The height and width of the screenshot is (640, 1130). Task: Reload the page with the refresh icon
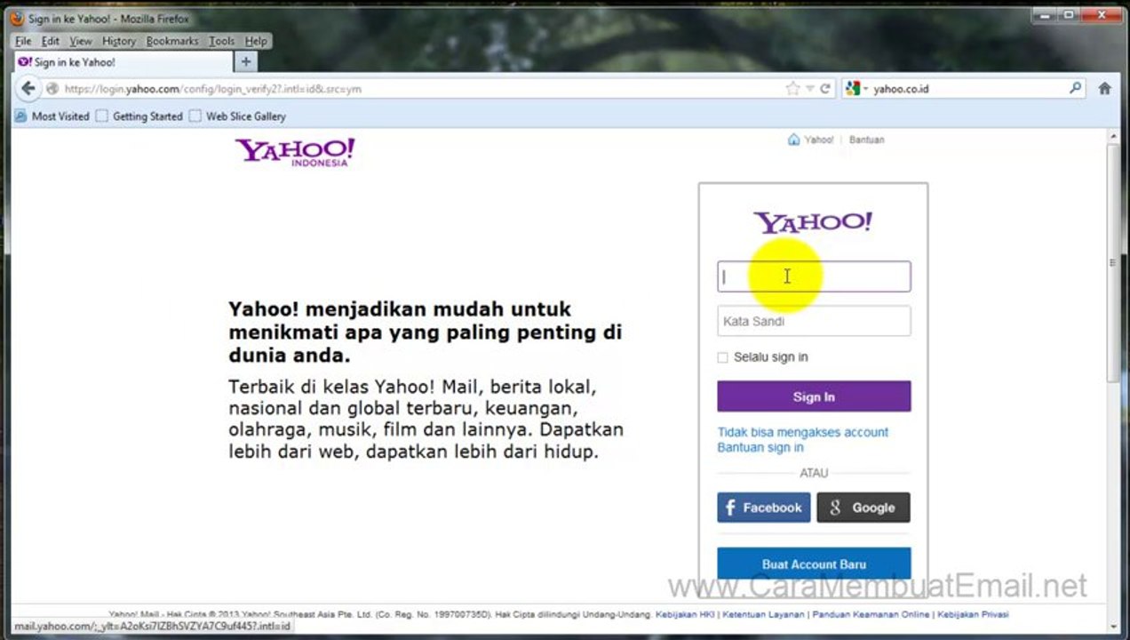pyautogui.click(x=824, y=88)
